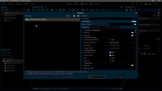162x91 pixels.
Task: Collapse the Main node tree arrow
Action: point(2,13)
